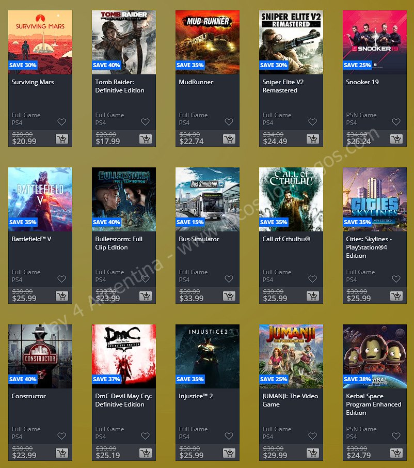
Task: Open the Bulletstorm: Full Clip Edition title link
Action: click(119, 243)
